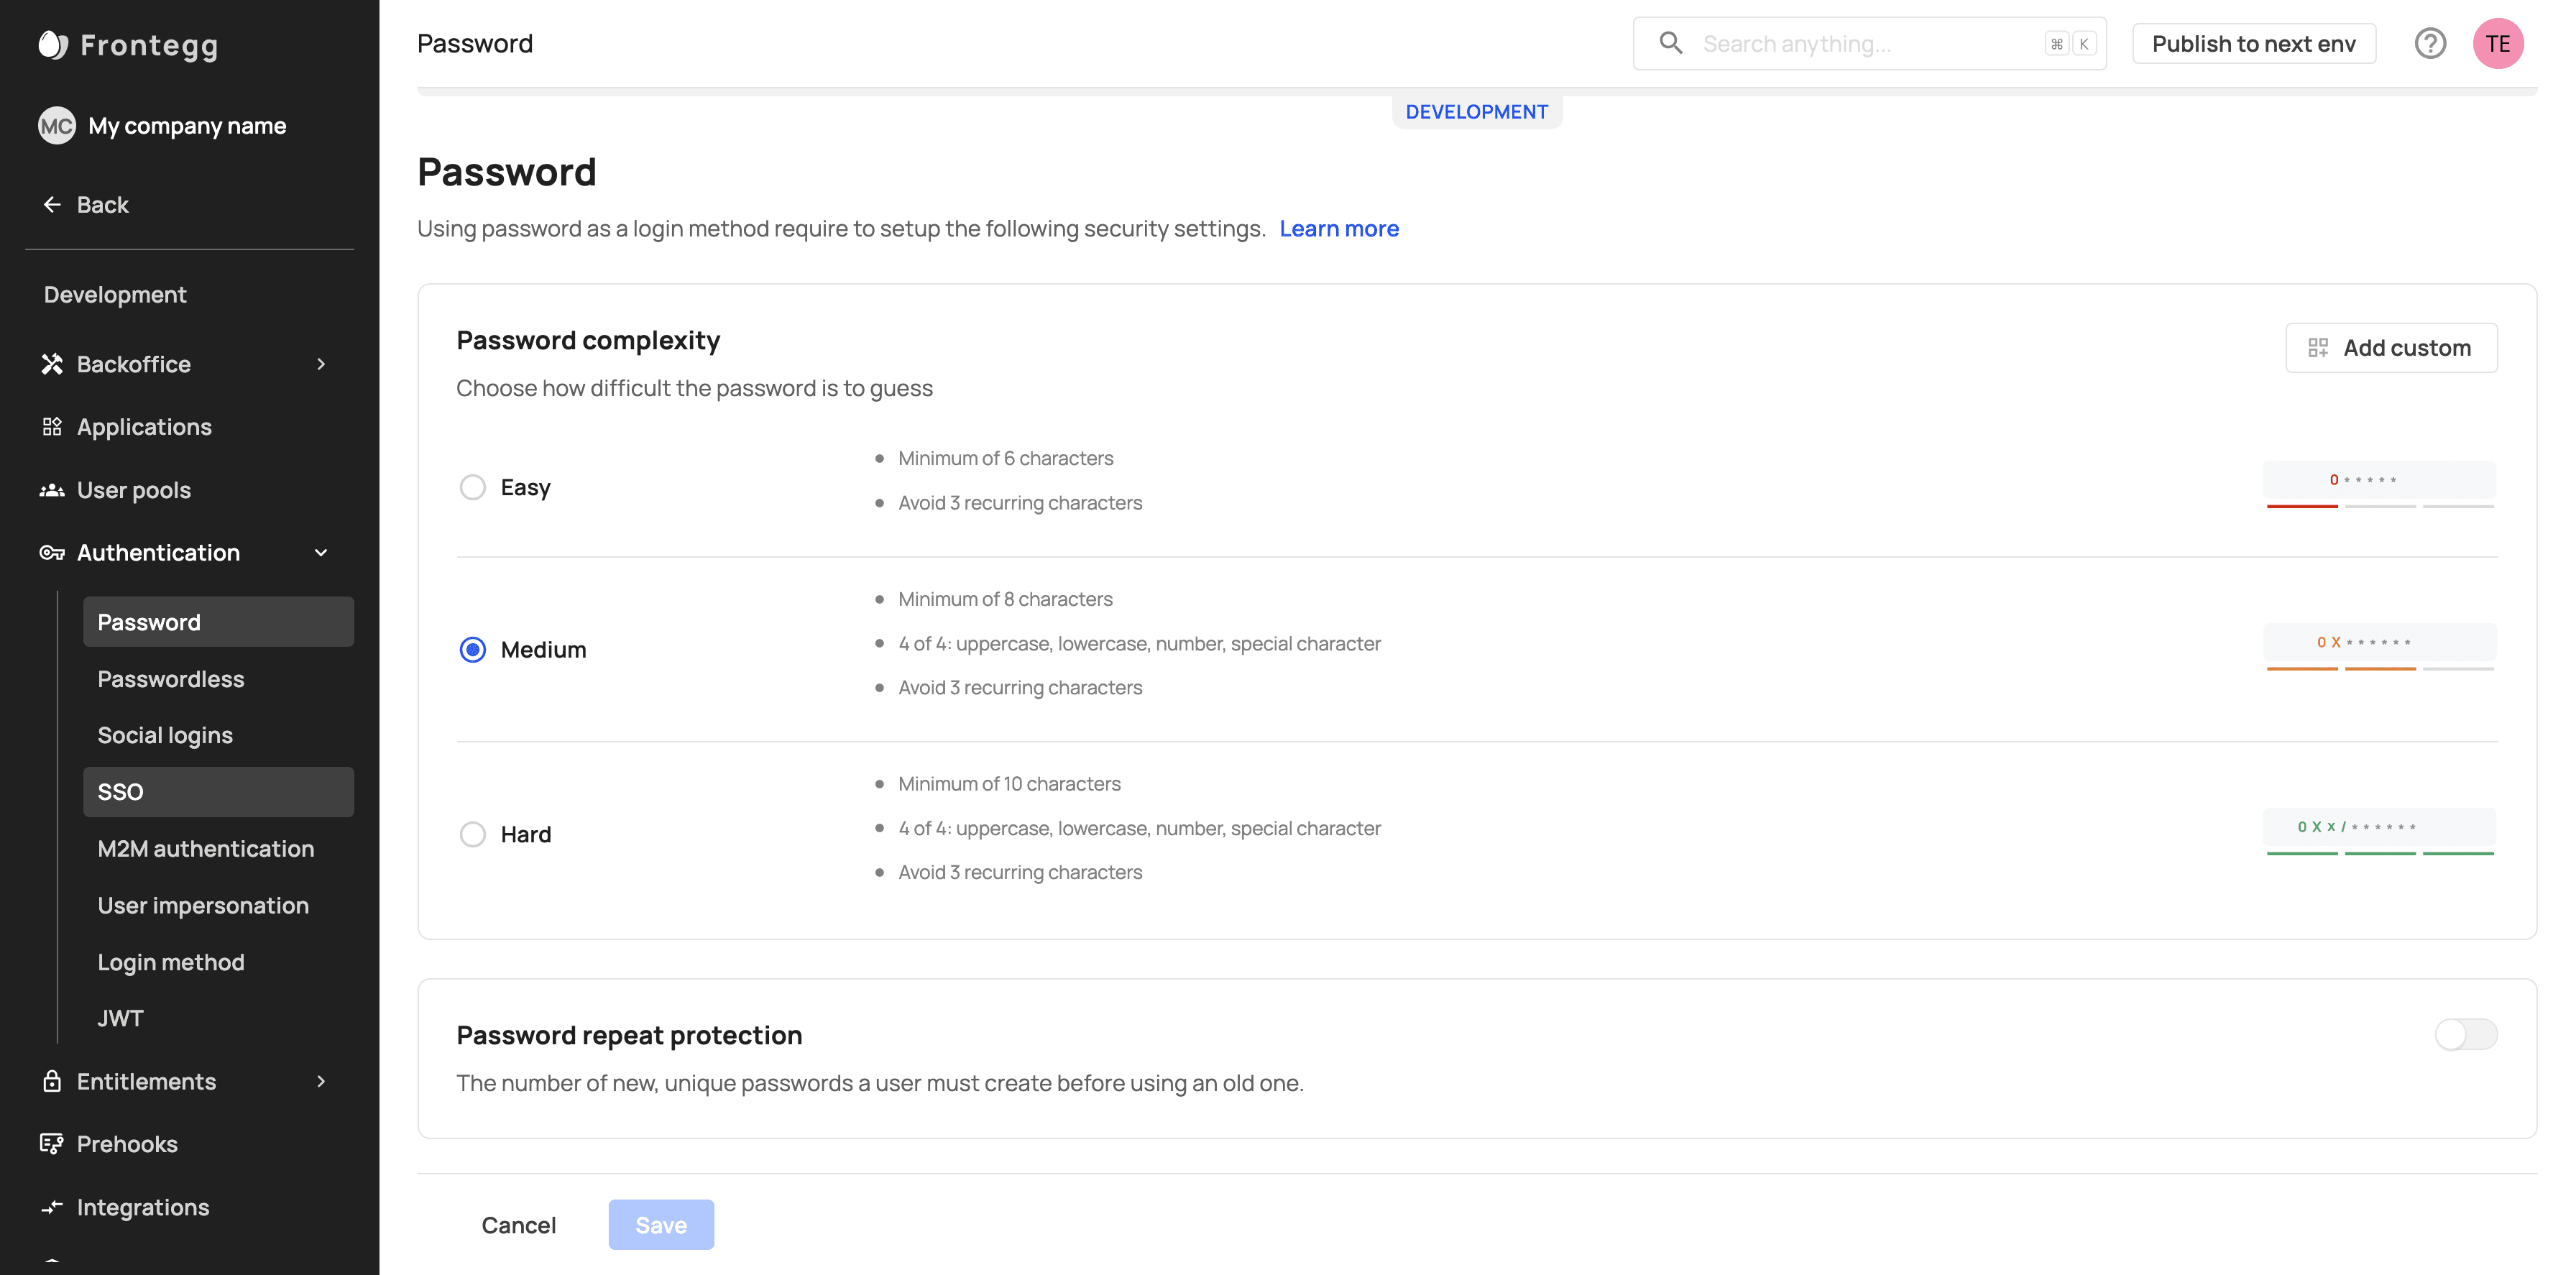
Task: Click "Minimum of 6 characters" text
Action: [x=1005, y=458]
